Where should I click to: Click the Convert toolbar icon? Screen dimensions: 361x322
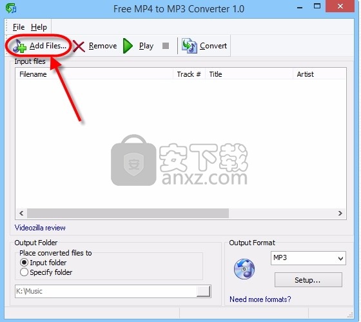190,46
